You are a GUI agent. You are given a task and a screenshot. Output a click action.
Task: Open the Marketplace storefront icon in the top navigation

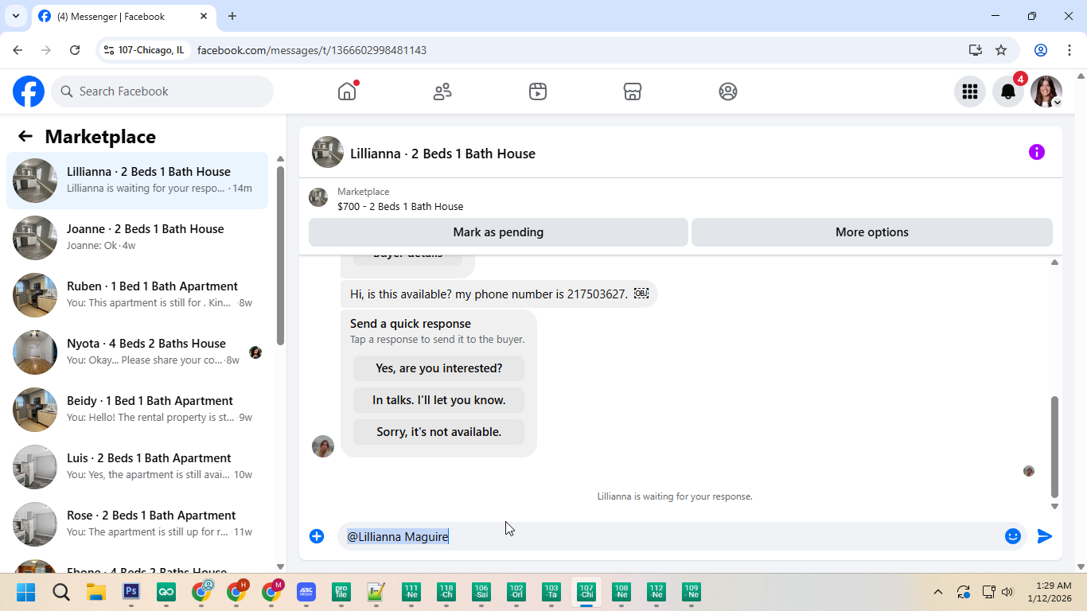633,91
